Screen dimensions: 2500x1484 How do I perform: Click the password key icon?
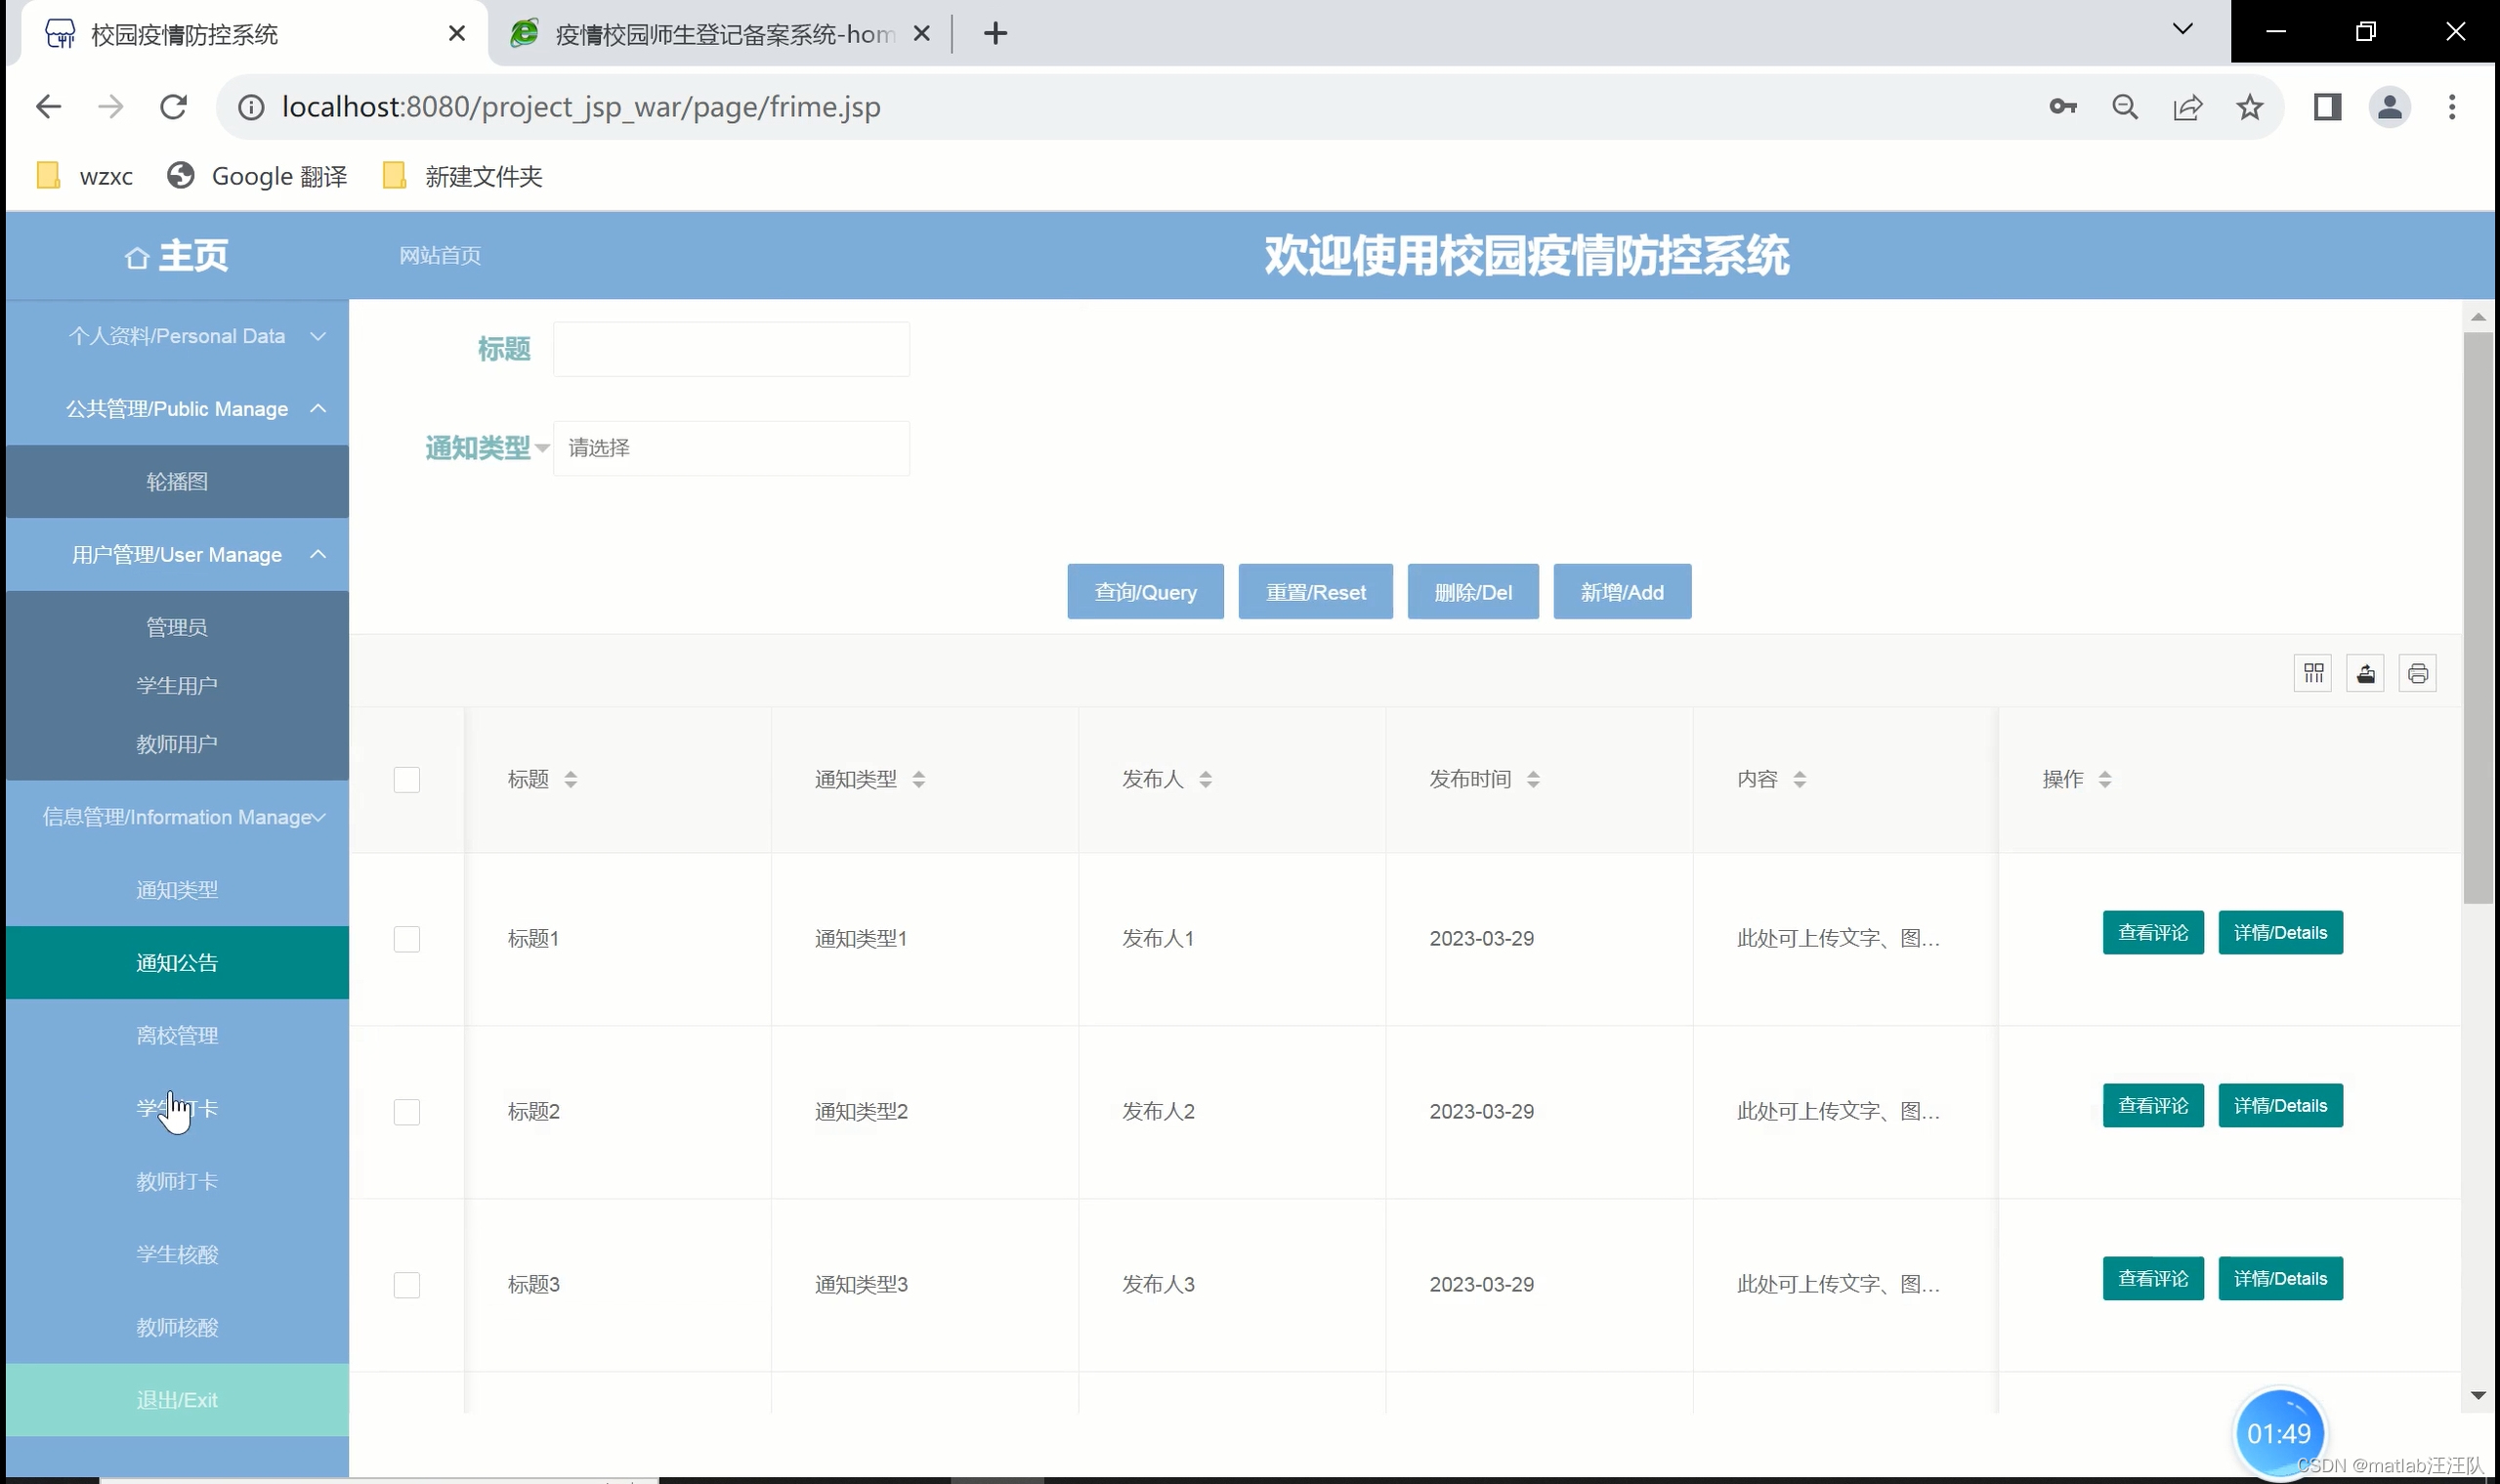click(2062, 107)
